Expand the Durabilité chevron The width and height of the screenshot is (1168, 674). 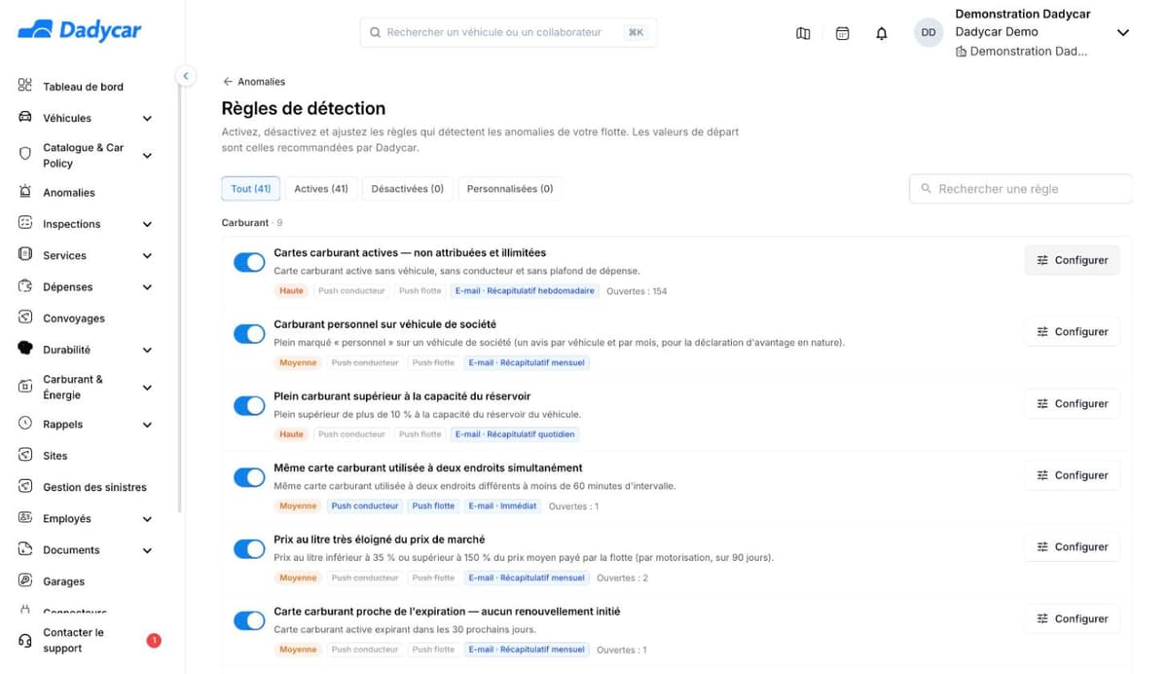(x=147, y=350)
